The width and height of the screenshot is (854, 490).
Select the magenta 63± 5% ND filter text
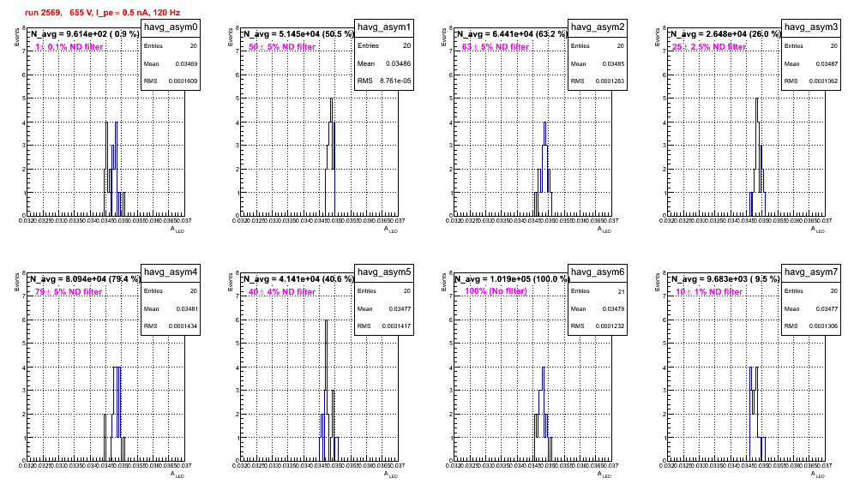(x=496, y=47)
